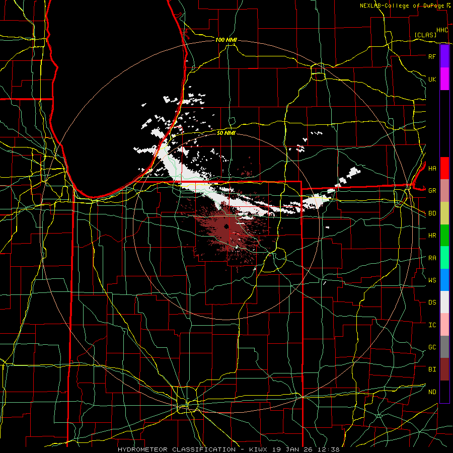Select the GR graupel color swatch
The width and height of the screenshot is (453, 453).
point(444,191)
